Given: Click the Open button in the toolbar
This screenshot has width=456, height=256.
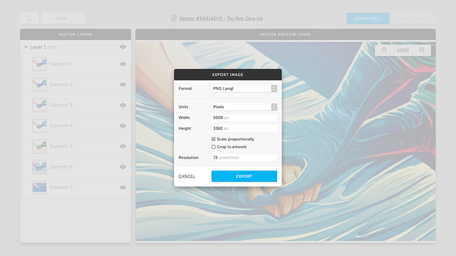Looking at the screenshot, I should click(x=63, y=18).
